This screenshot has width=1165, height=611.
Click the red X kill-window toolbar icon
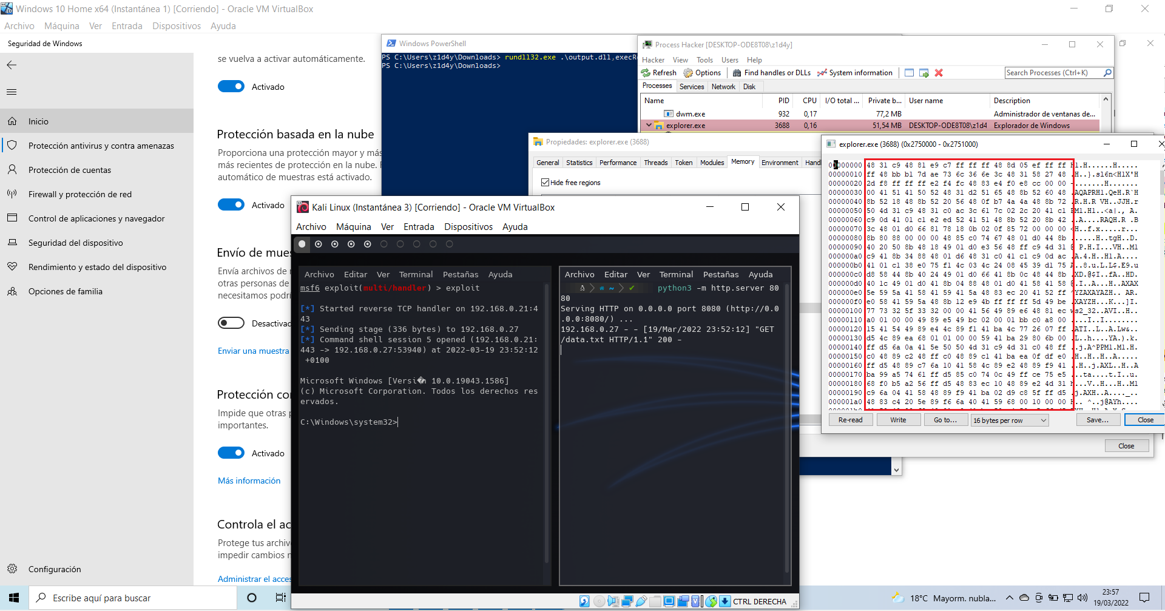[939, 73]
